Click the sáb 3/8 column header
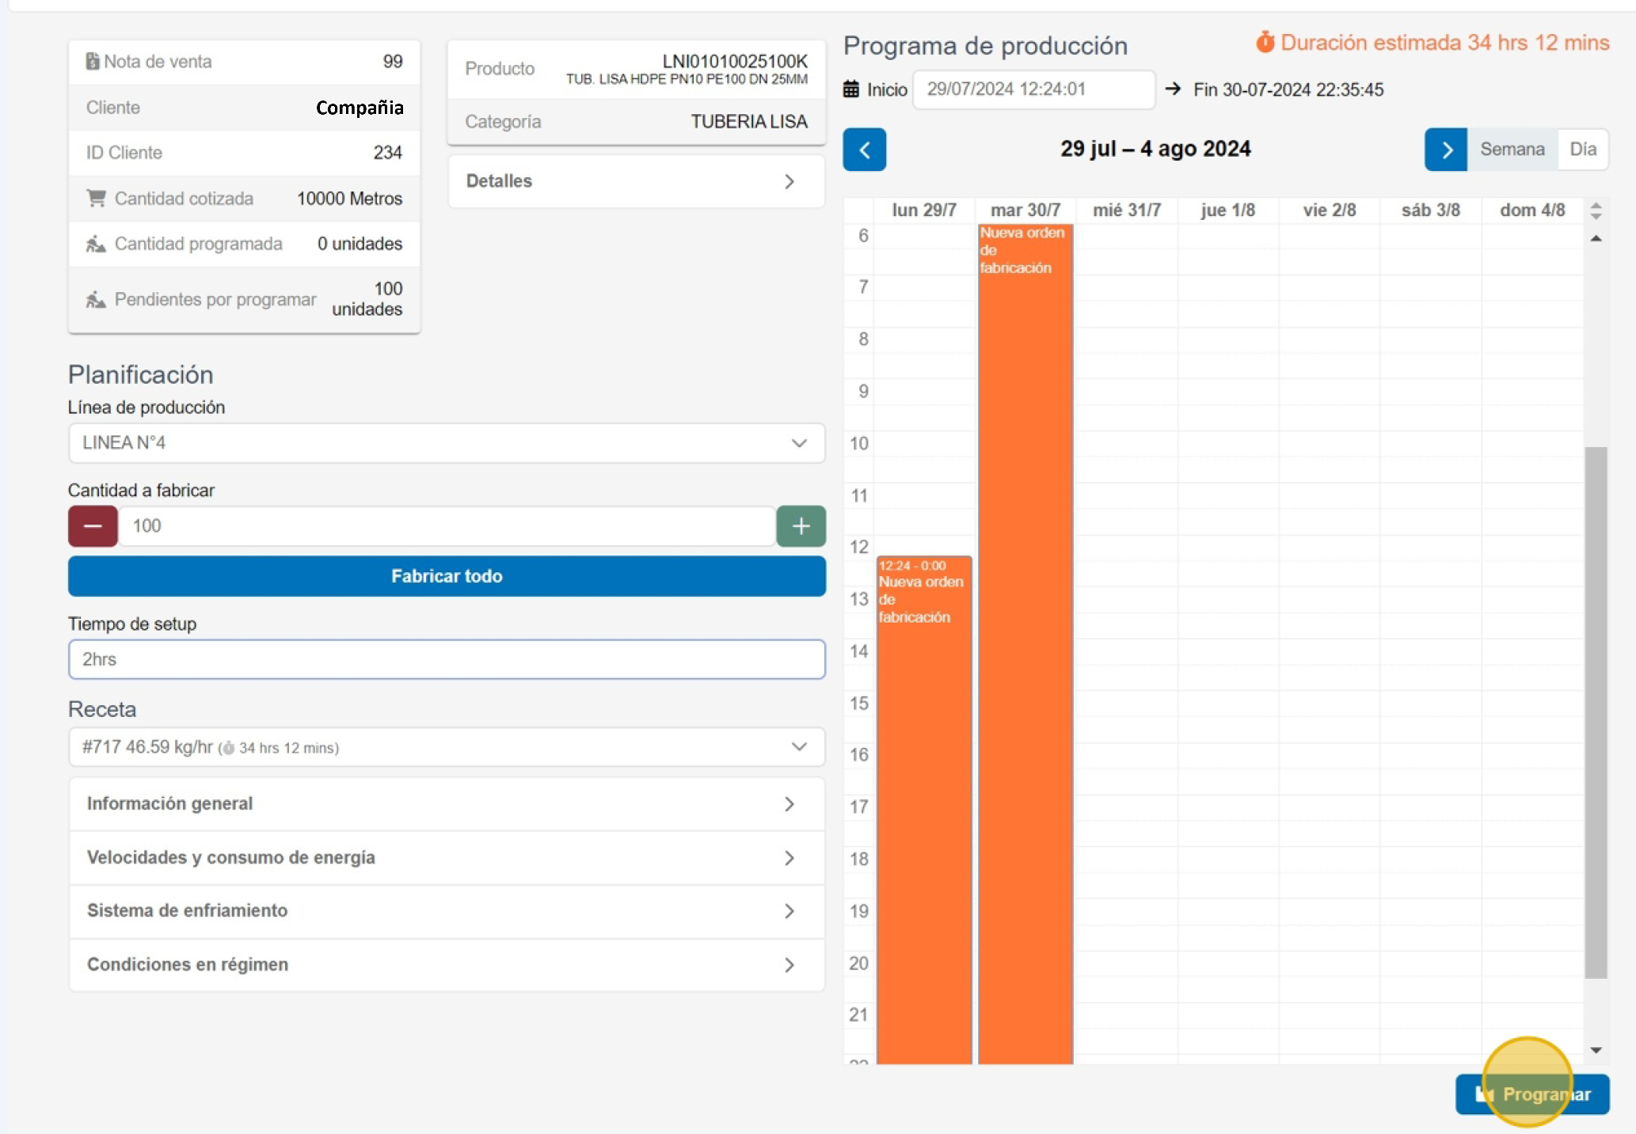Screen dimensions: 1636x1134 [1431, 210]
